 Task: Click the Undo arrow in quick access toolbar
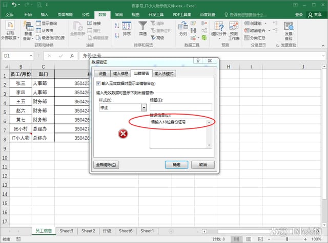[x=14, y=5]
